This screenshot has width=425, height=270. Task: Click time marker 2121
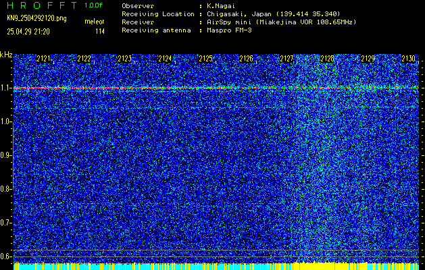(43, 59)
